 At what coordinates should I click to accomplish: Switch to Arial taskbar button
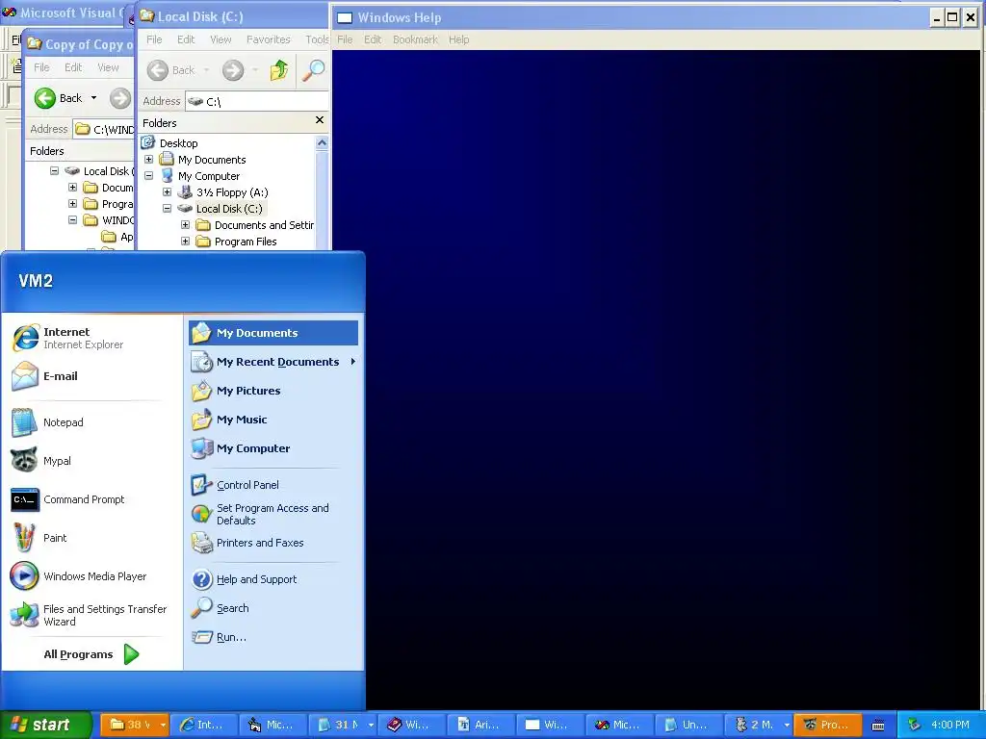480,725
